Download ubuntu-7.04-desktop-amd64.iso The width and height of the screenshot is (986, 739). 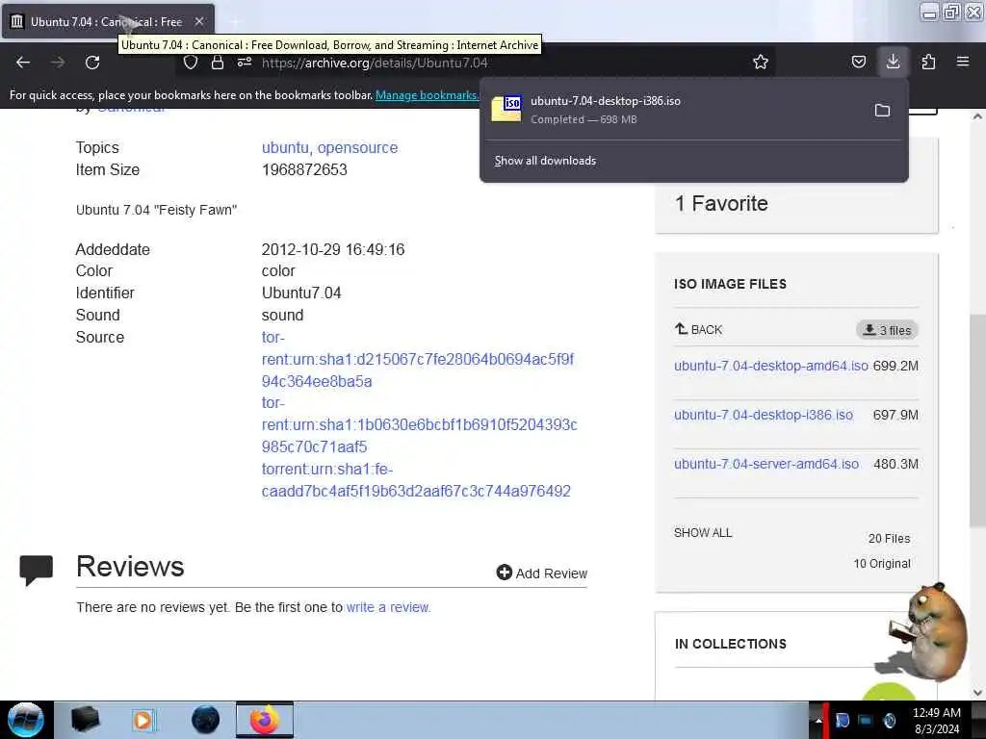point(771,366)
